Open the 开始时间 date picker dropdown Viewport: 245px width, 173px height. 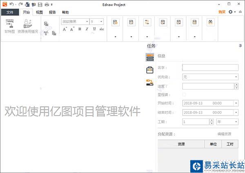236,103
